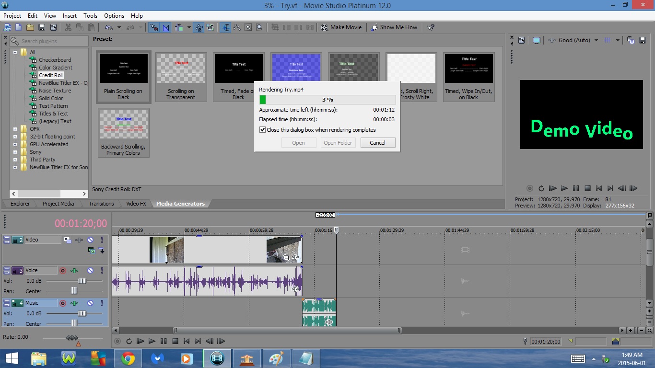Click the New project toolbar icon
Screen dimensions: 655x368
click(x=18, y=27)
